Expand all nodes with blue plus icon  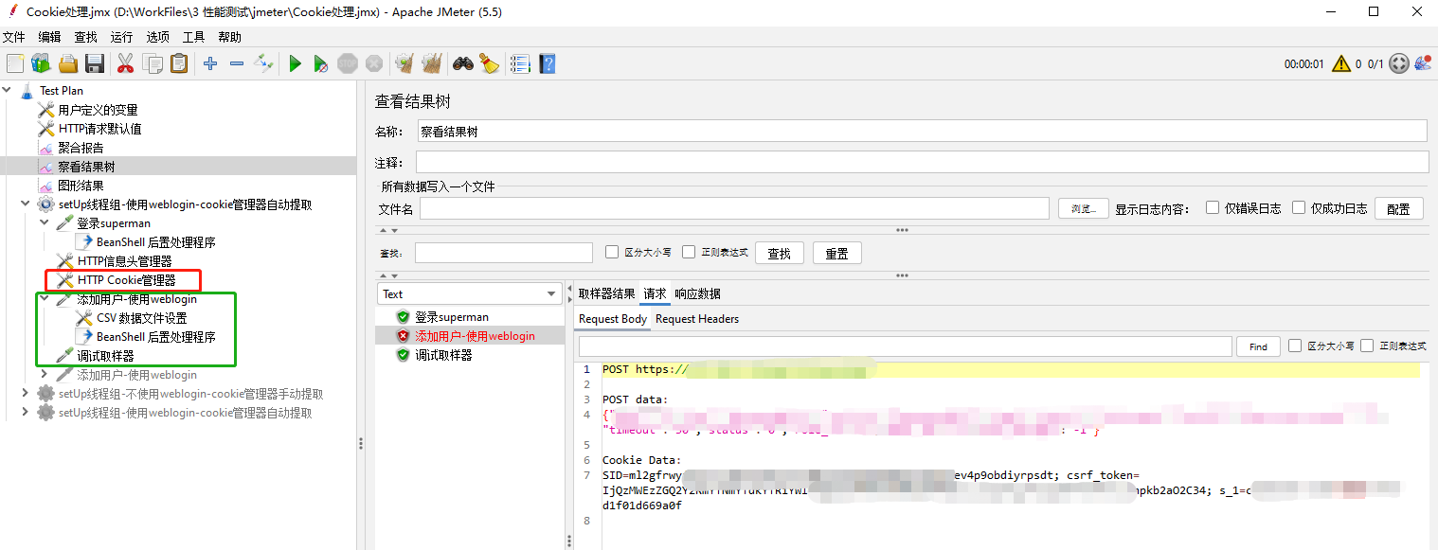pyautogui.click(x=210, y=63)
